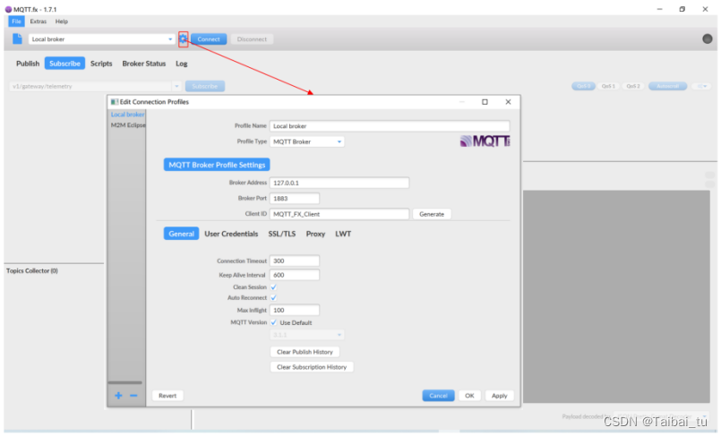Click Revert button
The width and height of the screenshot is (721, 436).
167,396
